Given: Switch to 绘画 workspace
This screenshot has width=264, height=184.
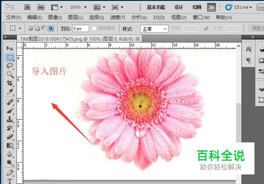Looking at the screenshot, I should pyautogui.click(x=196, y=7).
